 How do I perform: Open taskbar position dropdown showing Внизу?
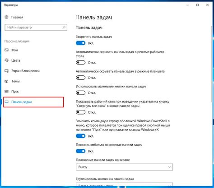124,167
